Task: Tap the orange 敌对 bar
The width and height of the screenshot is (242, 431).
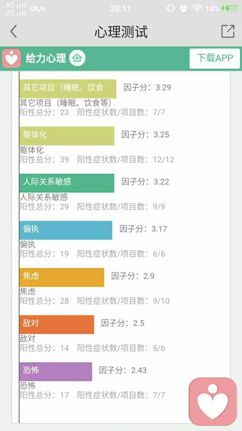Action: 57,324
